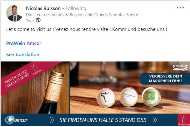Screen dimensions: 190x127
Task: Open the Amcor mention link
Action: [34, 43]
